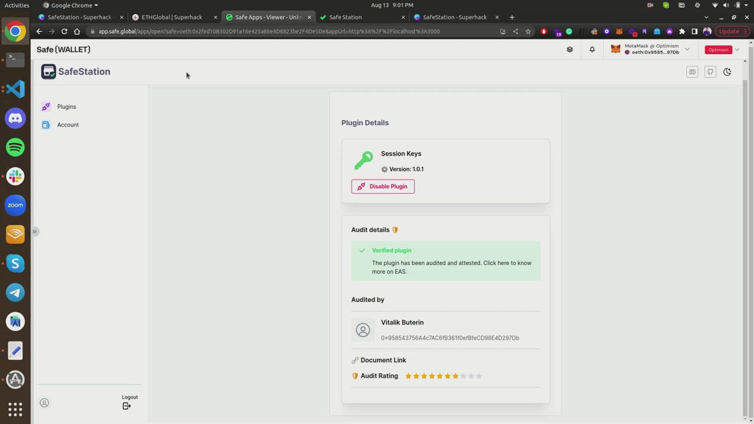Open the Safe notifications bell
The height and width of the screenshot is (424, 754).
click(592, 49)
